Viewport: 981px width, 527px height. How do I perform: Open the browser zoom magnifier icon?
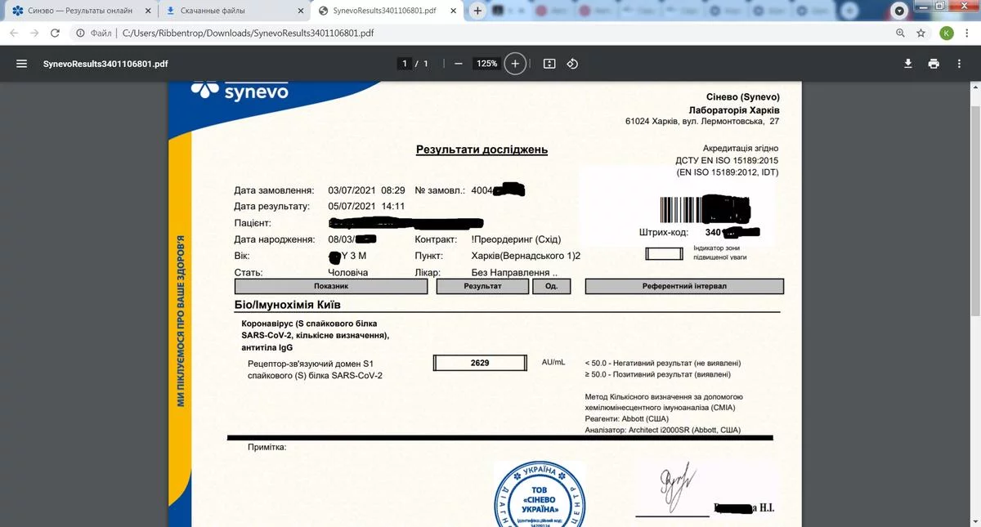(900, 33)
